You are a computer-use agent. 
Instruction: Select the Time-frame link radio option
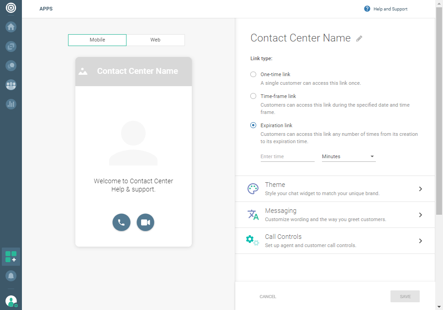pos(253,96)
